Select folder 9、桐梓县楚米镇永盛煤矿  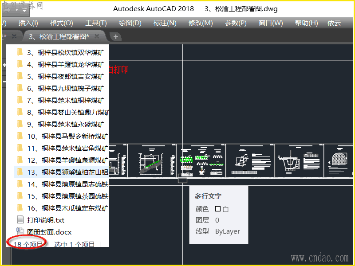pyautogui.click(x=61, y=125)
